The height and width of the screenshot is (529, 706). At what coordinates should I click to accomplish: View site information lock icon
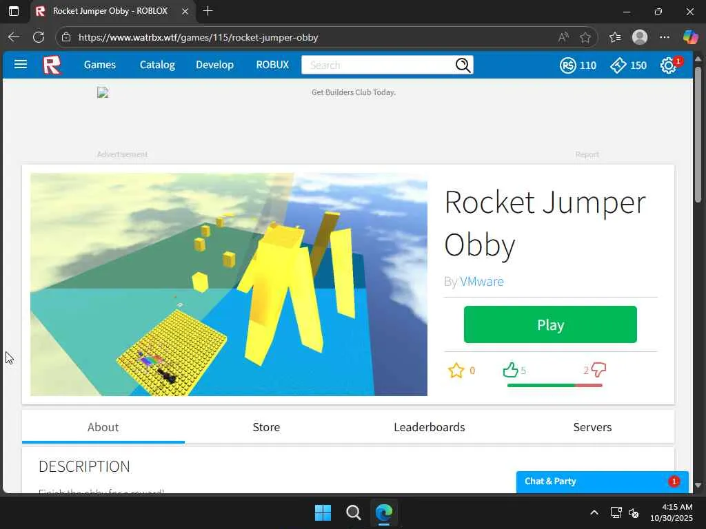[66, 37]
